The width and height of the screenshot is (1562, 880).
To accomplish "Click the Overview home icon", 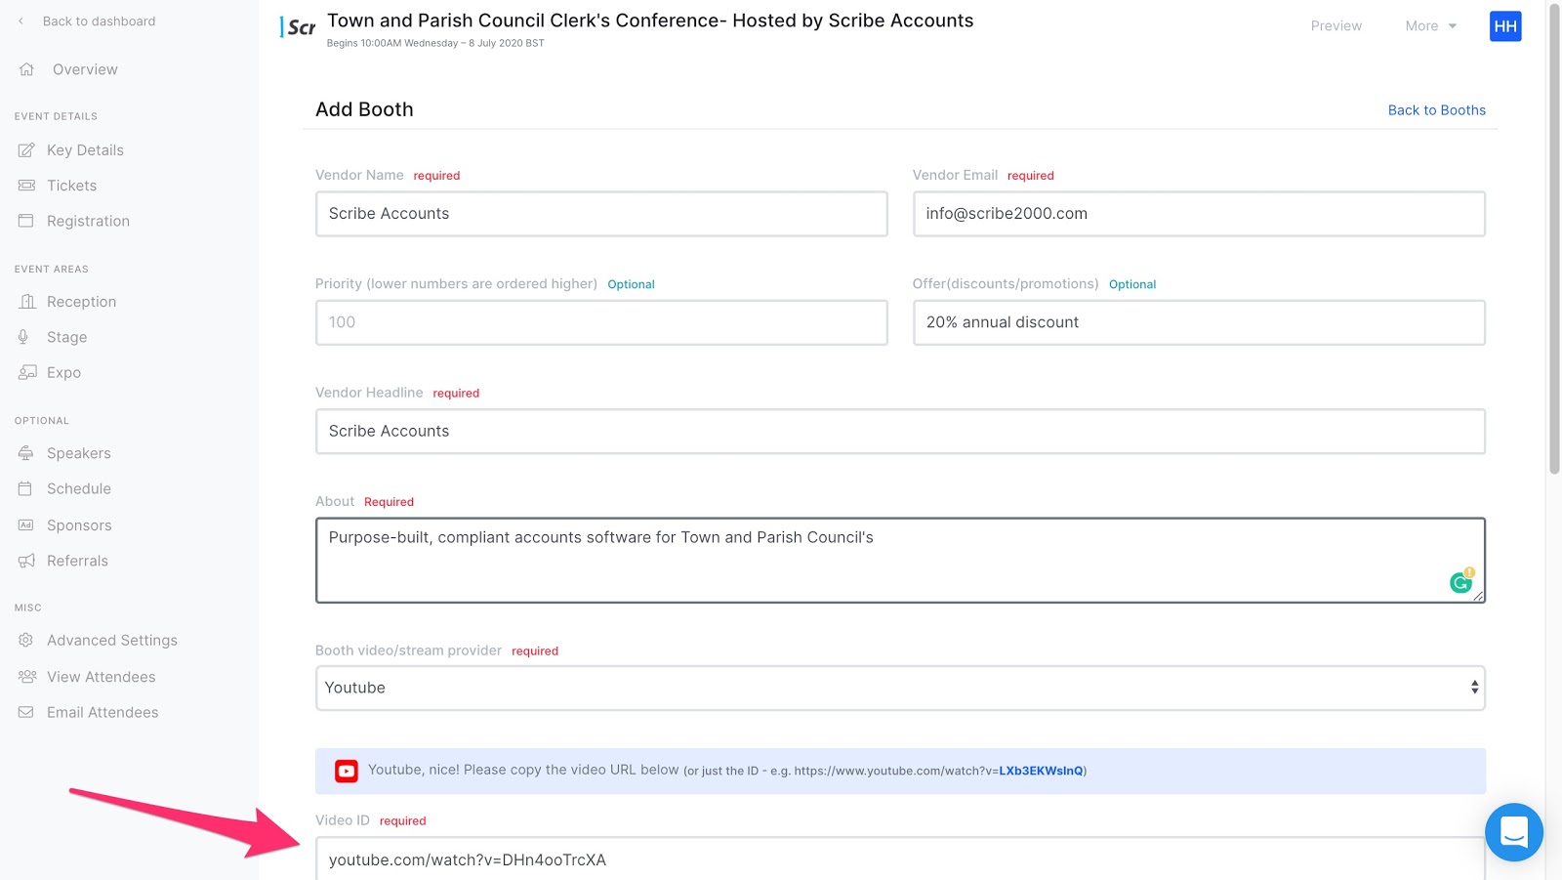I will (26, 69).
